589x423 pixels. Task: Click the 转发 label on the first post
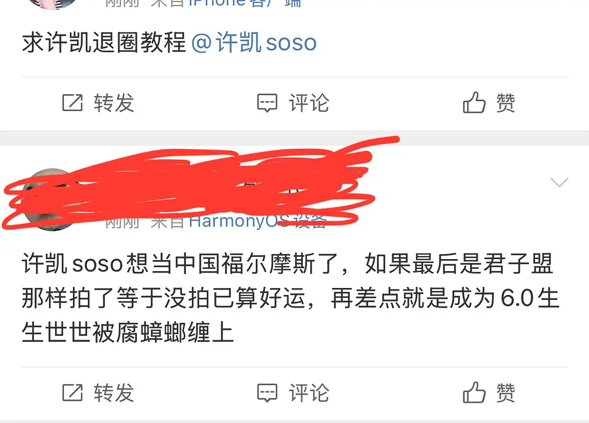pyautogui.click(x=114, y=103)
